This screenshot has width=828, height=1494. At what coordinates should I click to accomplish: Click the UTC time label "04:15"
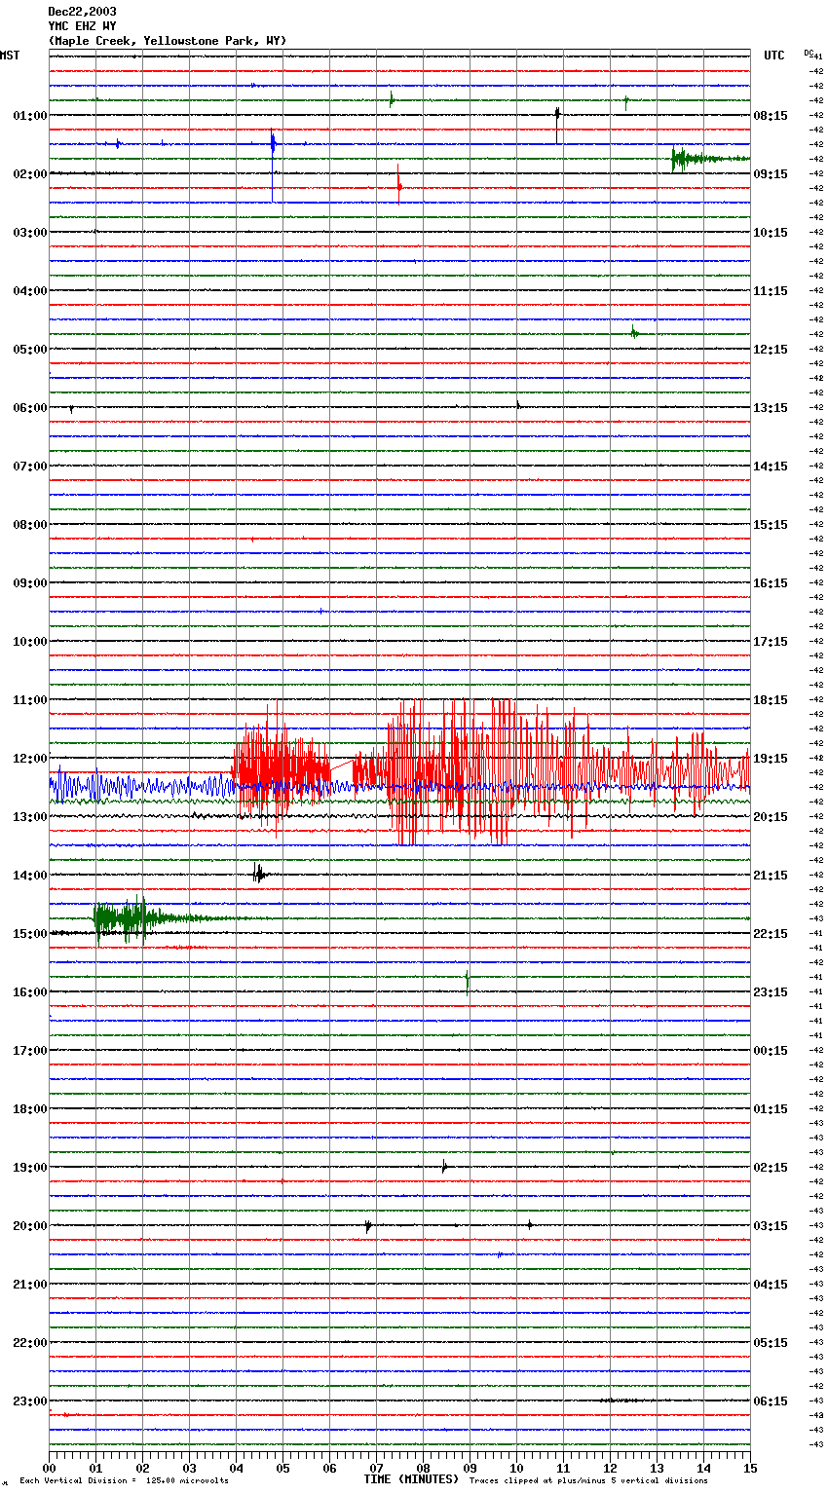[x=771, y=1285]
